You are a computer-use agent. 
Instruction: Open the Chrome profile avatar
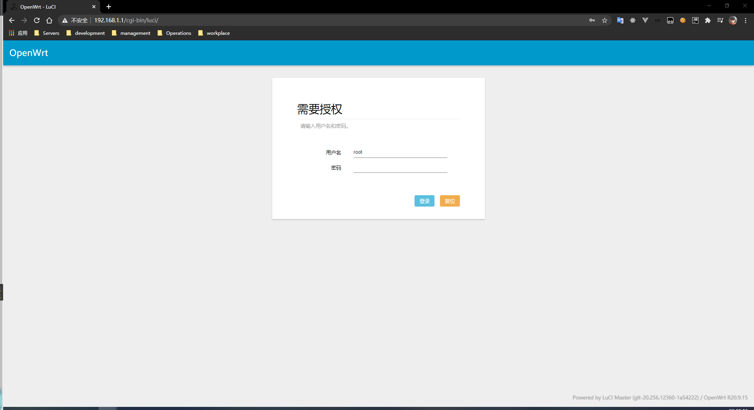(x=733, y=20)
